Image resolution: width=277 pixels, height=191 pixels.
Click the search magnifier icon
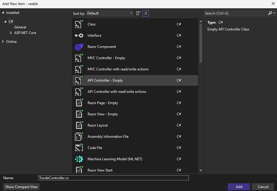click(x=270, y=13)
